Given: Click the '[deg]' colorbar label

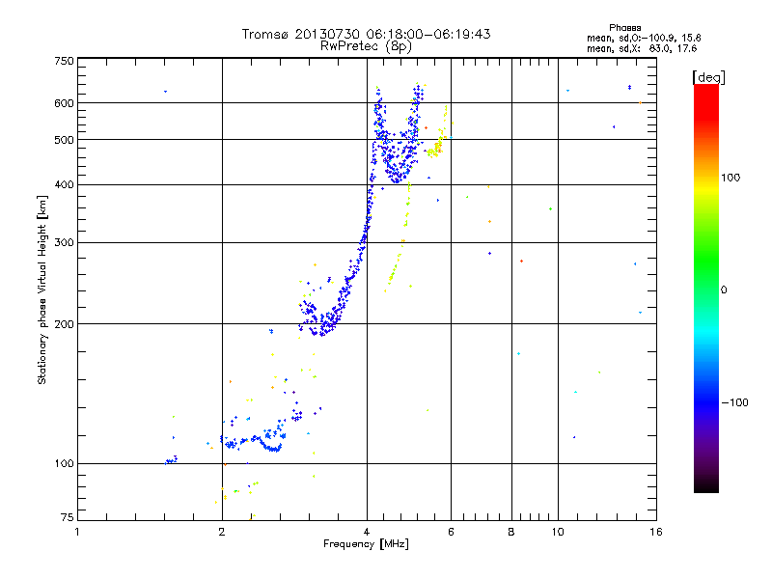Looking at the screenshot, I should coord(708,77).
